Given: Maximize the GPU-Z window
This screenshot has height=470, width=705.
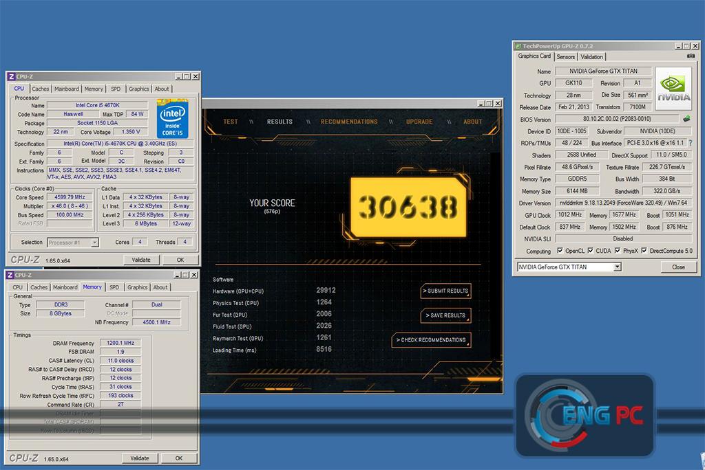Looking at the screenshot, I should click(x=686, y=46).
